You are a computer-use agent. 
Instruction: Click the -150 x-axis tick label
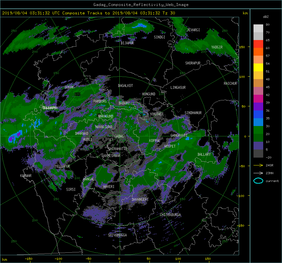(29, 259)
